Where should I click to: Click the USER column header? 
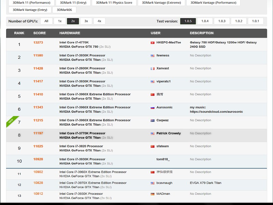156,33
